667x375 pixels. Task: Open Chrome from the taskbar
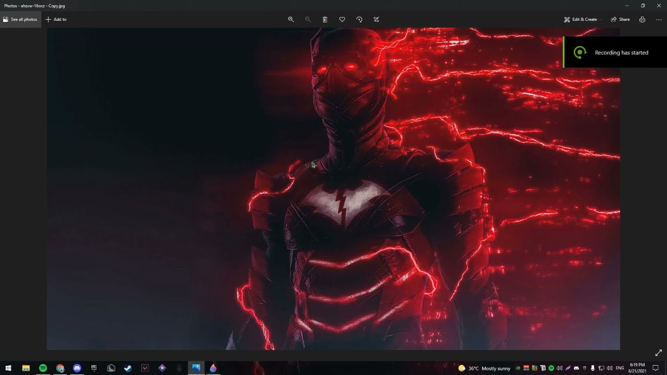click(x=60, y=368)
